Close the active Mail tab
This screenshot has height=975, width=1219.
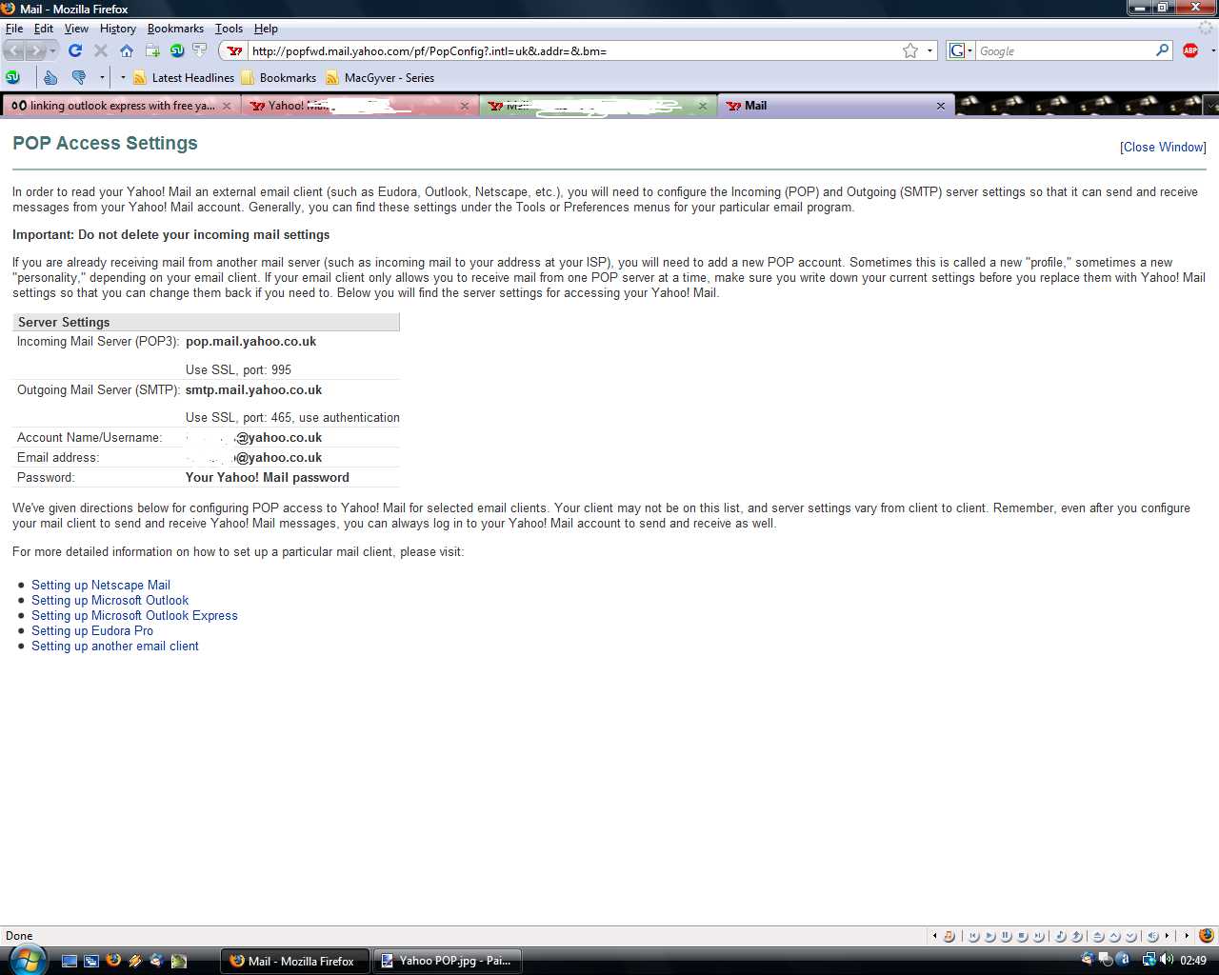point(940,106)
